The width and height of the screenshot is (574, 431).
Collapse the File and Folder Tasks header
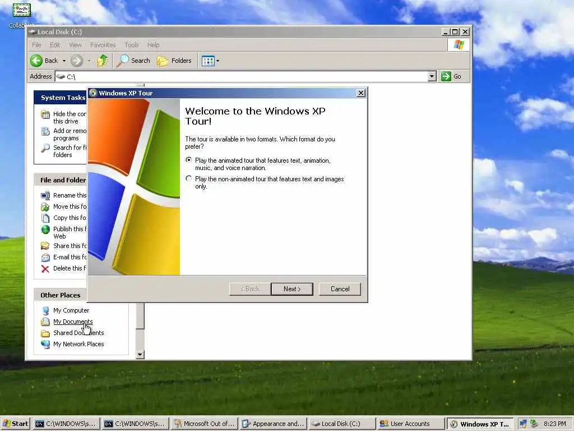(x=61, y=180)
